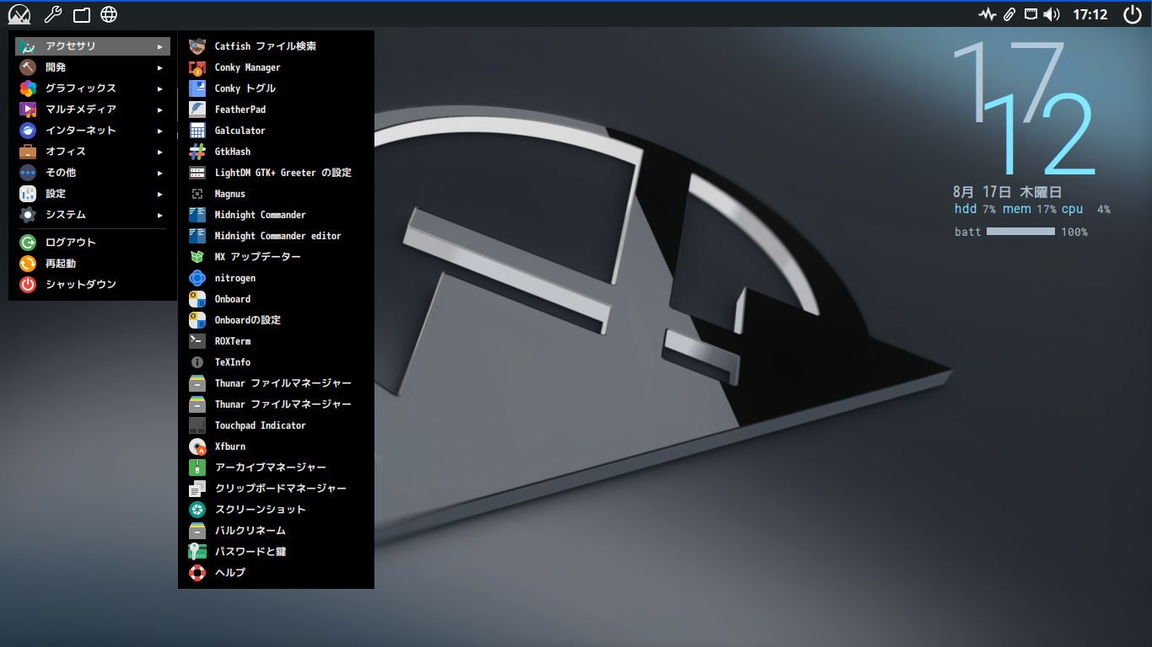Click the TeXInfo info icon
This screenshot has height=647, width=1152.
[x=197, y=362]
